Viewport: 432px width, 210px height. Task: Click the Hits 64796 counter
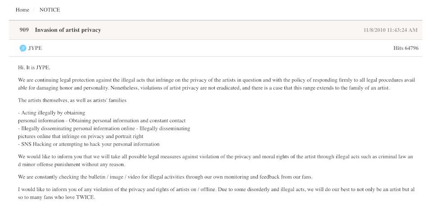point(406,48)
